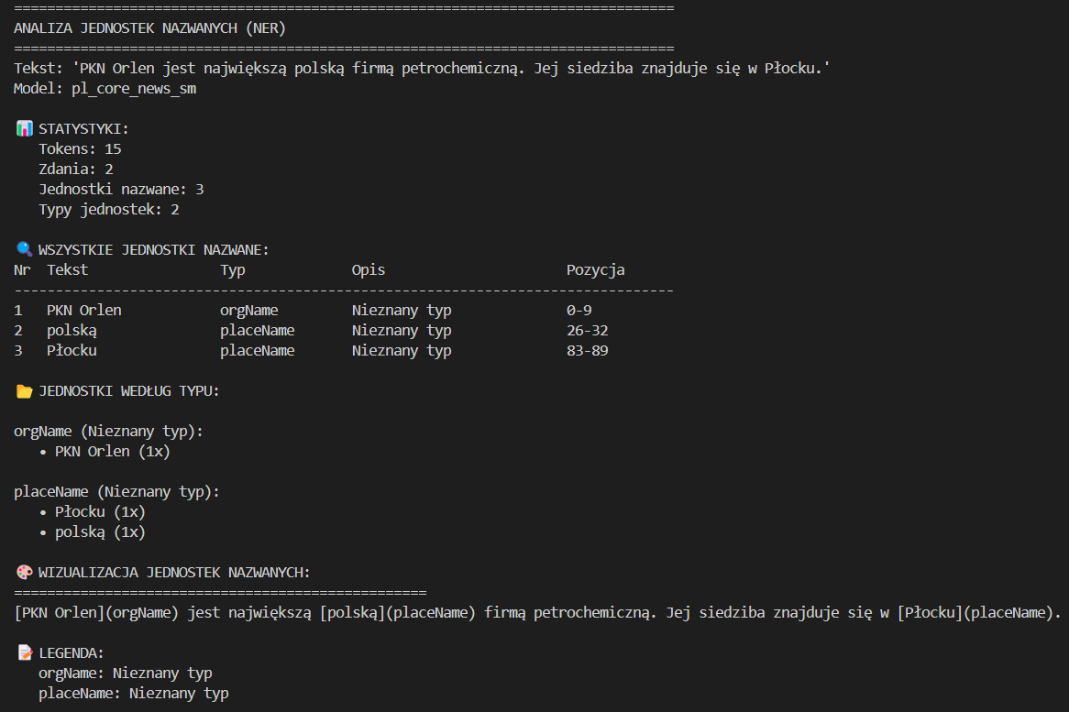Click 'PKN Orlen' in table row 1
Viewport: 1069px width, 712px height.
click(83, 310)
